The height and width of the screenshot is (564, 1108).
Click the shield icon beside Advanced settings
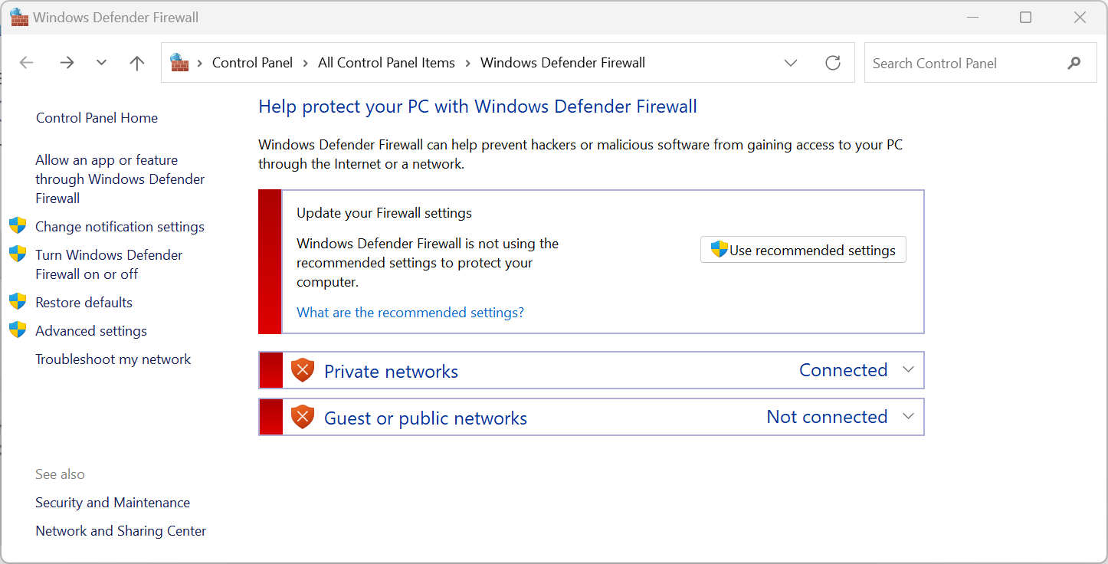(17, 330)
